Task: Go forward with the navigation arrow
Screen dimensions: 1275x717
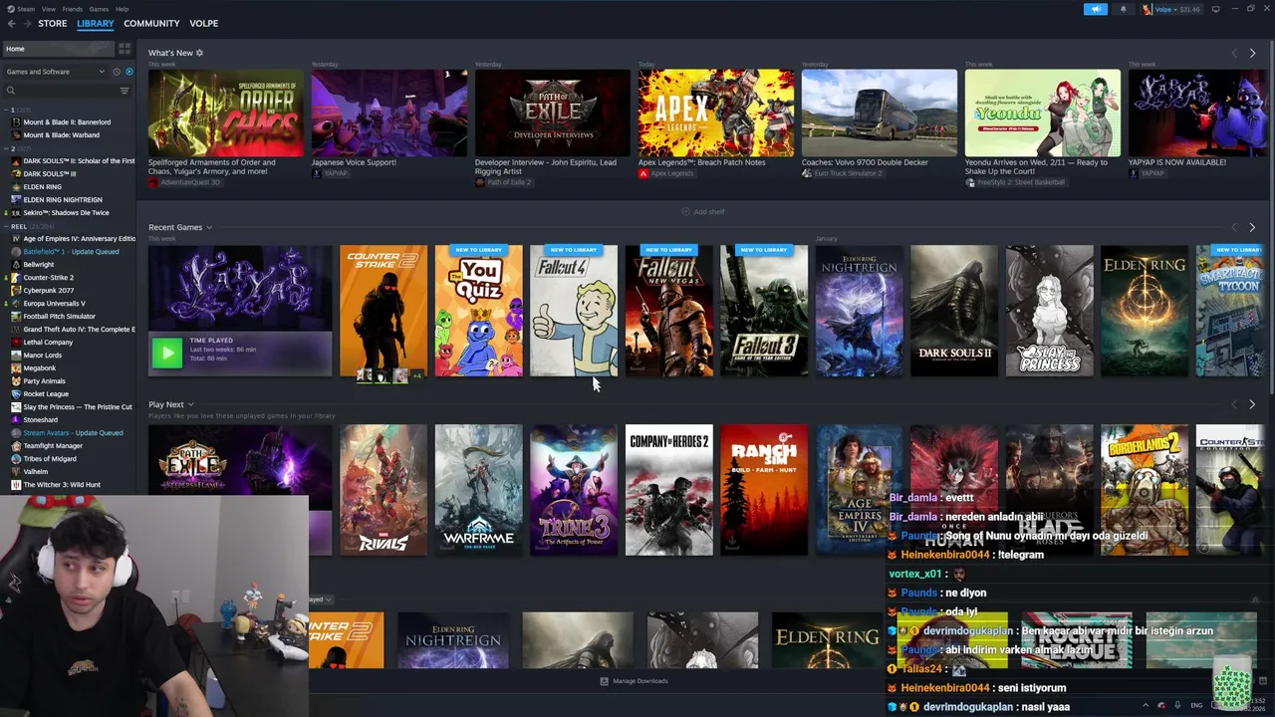Action: [27, 23]
